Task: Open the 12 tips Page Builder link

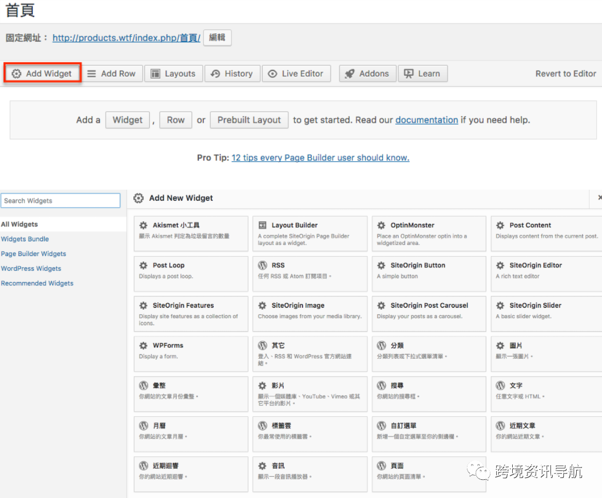Action: pos(320,158)
